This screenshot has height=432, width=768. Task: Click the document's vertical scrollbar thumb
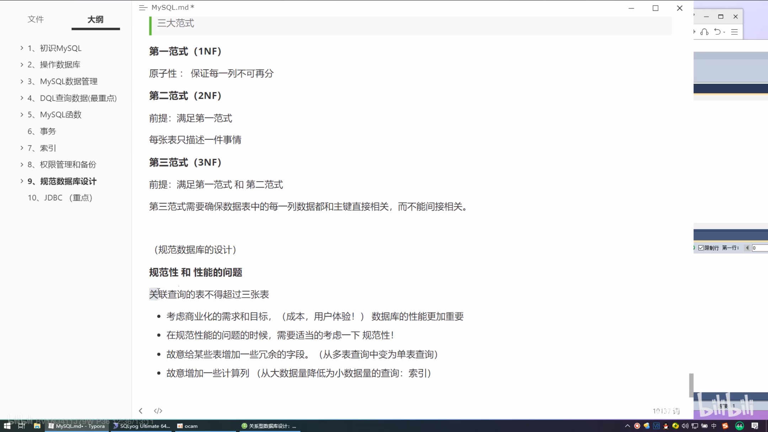[691, 385]
